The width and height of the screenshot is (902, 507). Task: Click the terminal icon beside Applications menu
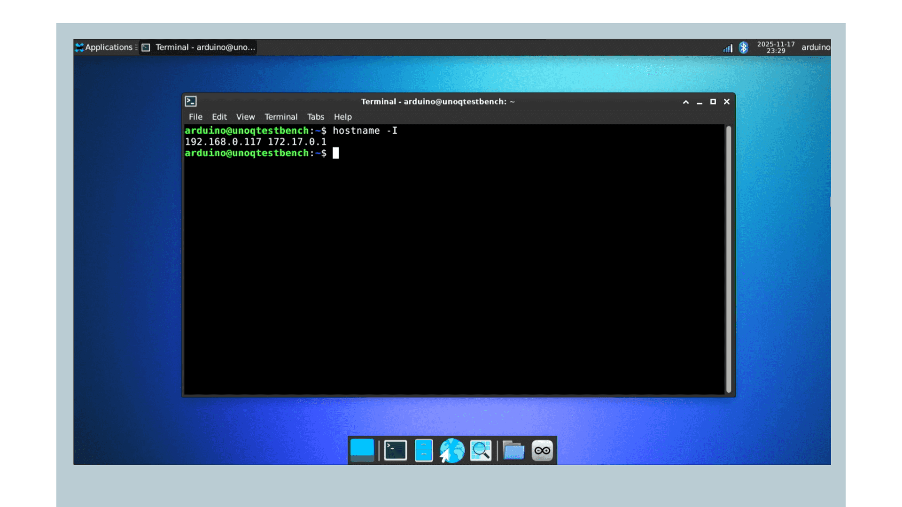[x=146, y=47]
